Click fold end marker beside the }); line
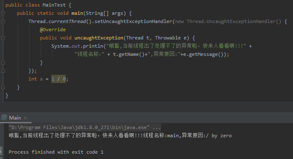 [3, 71]
